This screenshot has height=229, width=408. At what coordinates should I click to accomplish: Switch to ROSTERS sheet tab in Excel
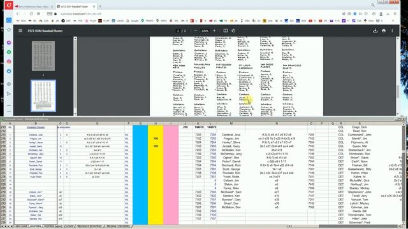point(36,226)
